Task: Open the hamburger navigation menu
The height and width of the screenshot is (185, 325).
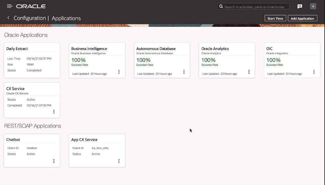Action: click(x=10, y=6)
